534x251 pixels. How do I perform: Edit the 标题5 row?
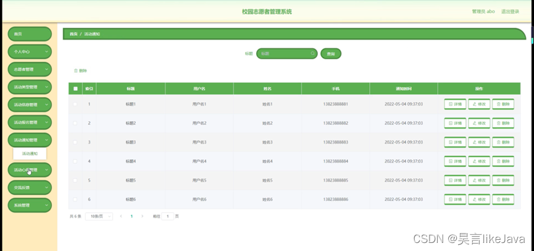coord(479,181)
